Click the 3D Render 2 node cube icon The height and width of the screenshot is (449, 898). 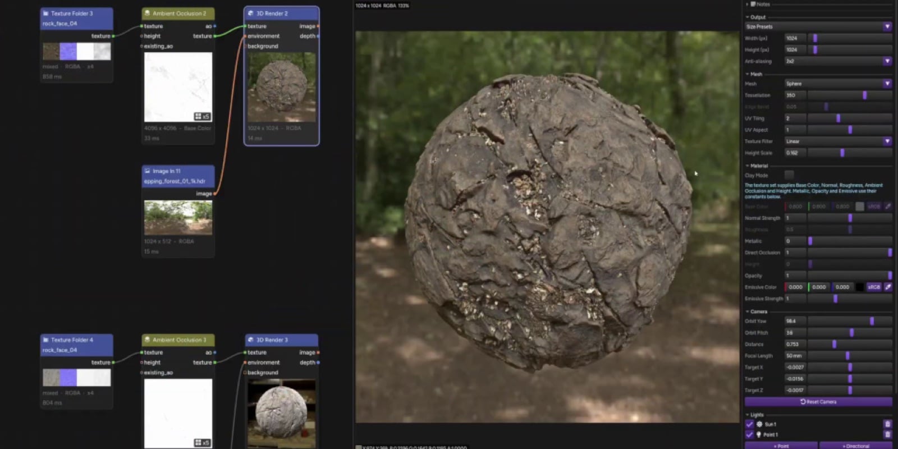[x=251, y=13]
